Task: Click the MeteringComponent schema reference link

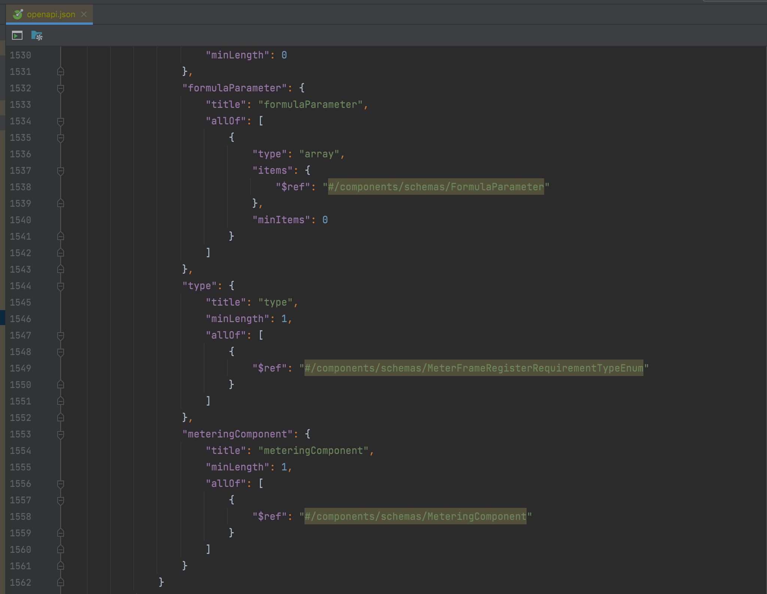Action: (x=415, y=516)
